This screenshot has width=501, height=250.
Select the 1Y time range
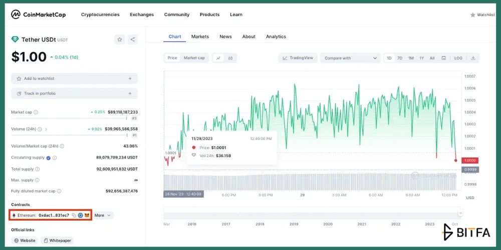pyautogui.click(x=422, y=58)
